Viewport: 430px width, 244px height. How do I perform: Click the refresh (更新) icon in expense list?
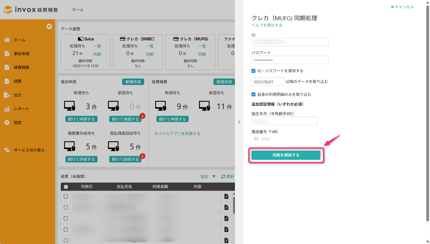223,177
